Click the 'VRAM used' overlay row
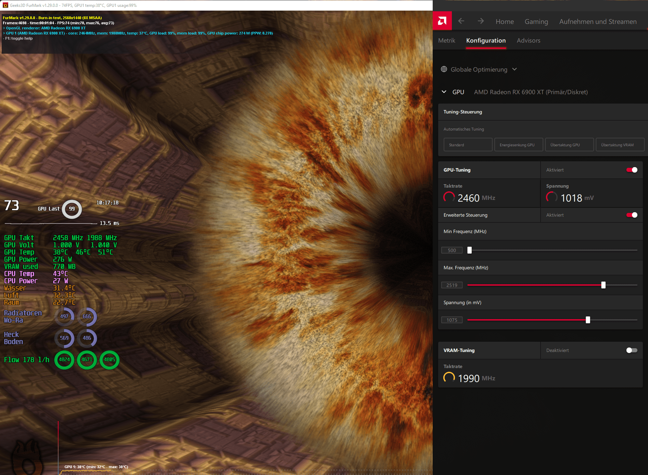 (x=40, y=266)
